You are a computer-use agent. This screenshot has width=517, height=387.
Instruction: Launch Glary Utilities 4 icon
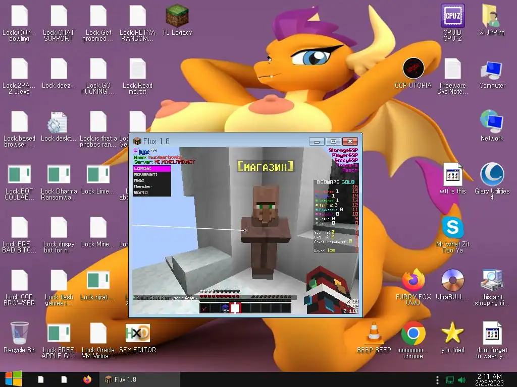coord(492,174)
